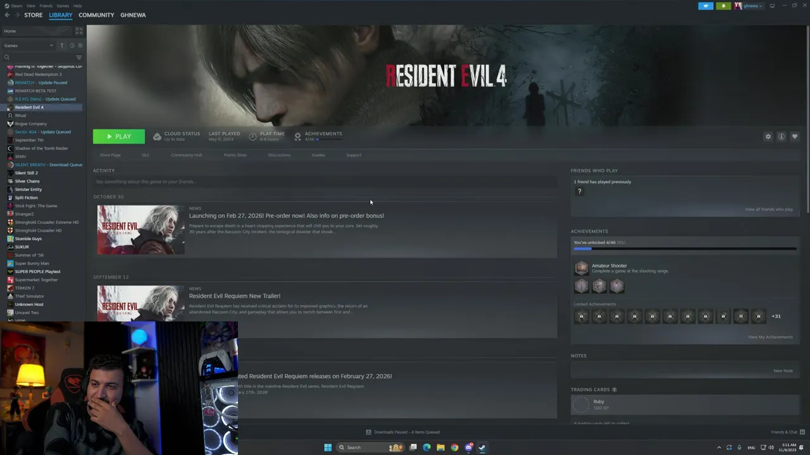The height and width of the screenshot is (455, 810).
Task: Open Launching on Feb 27, 2026 news title
Action: tap(286, 215)
